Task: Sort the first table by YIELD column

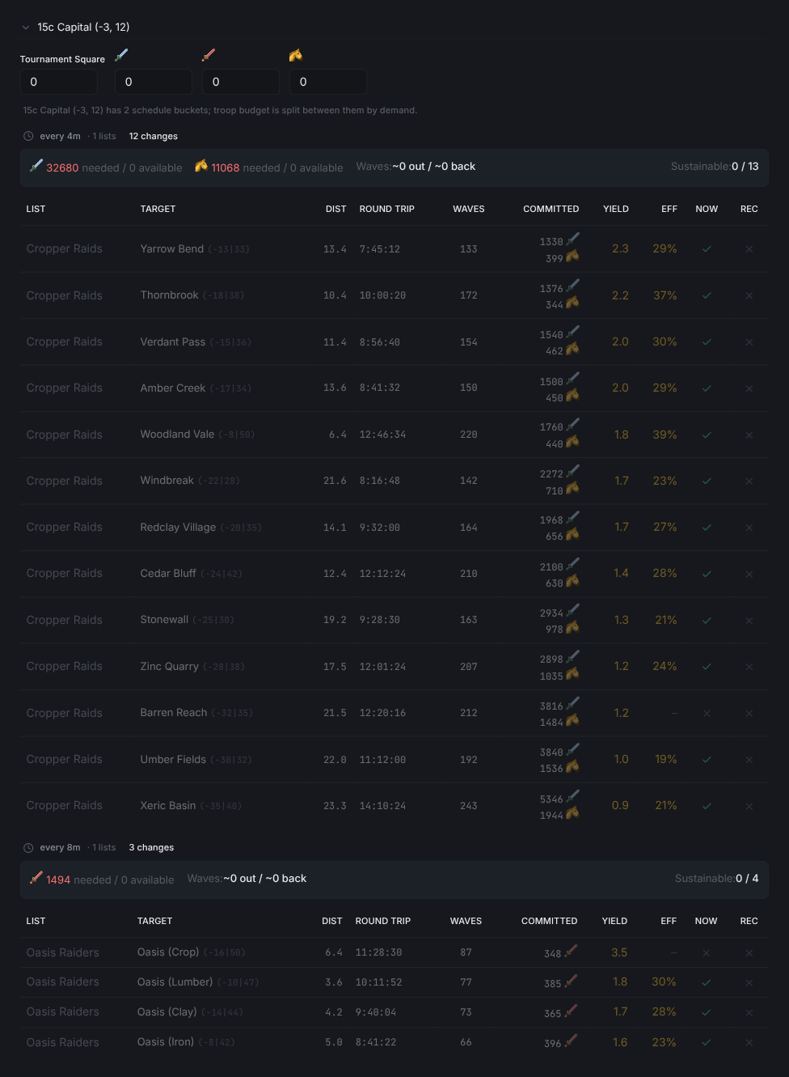Action: (x=616, y=209)
